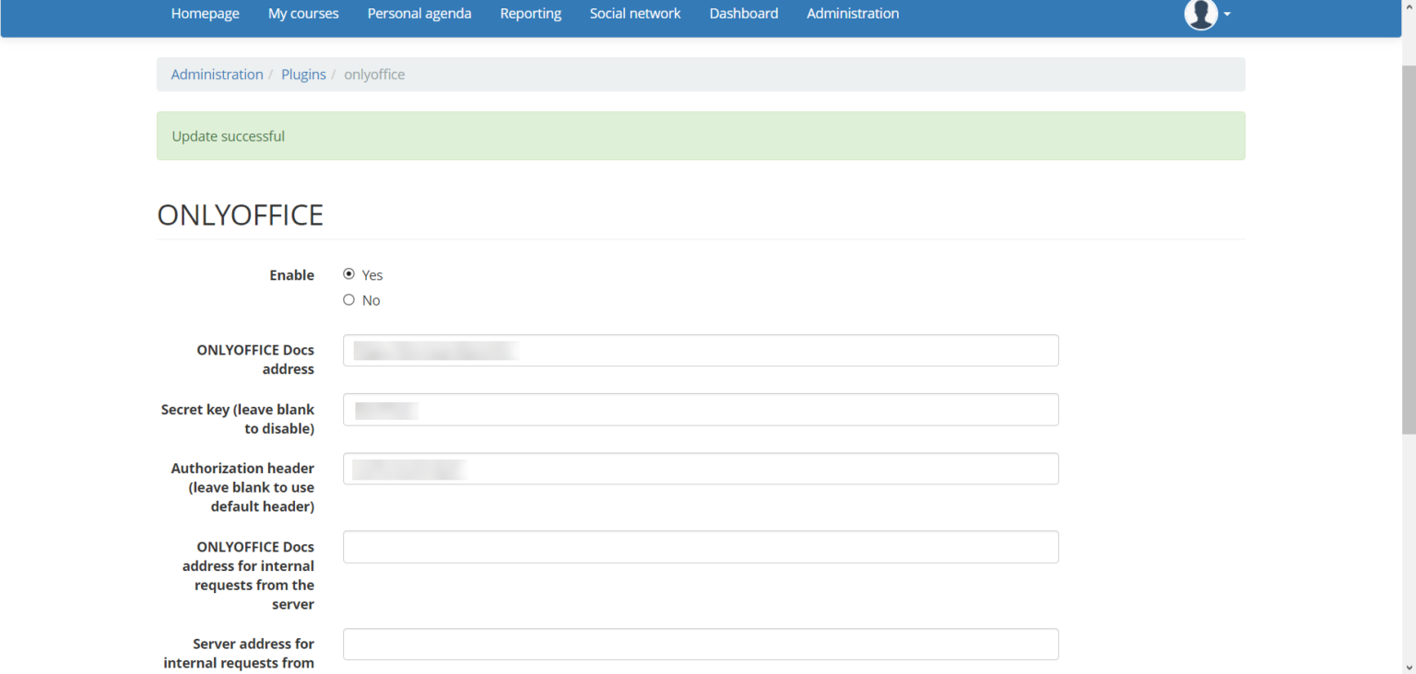Open the Social network page
This screenshot has width=1416, height=674.
634,13
